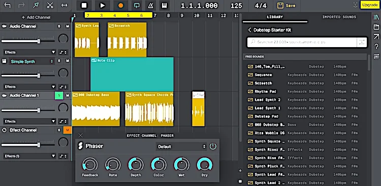Open search filter options icon
381x186 pixels.
pyautogui.click(x=362, y=42)
